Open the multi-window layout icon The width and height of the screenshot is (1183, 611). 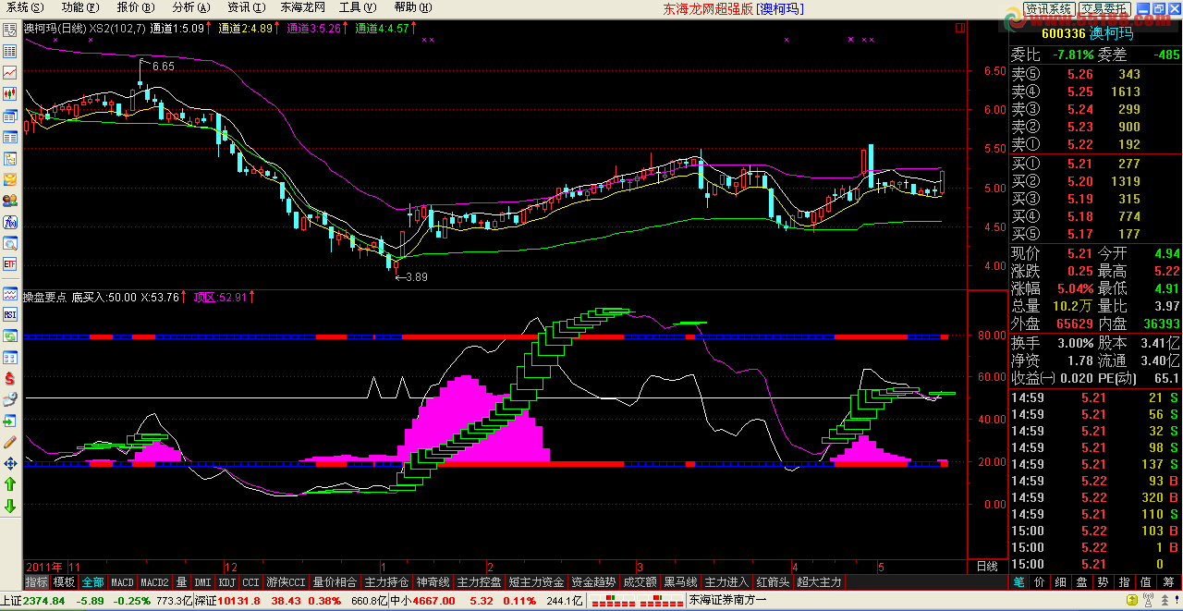click(10, 116)
